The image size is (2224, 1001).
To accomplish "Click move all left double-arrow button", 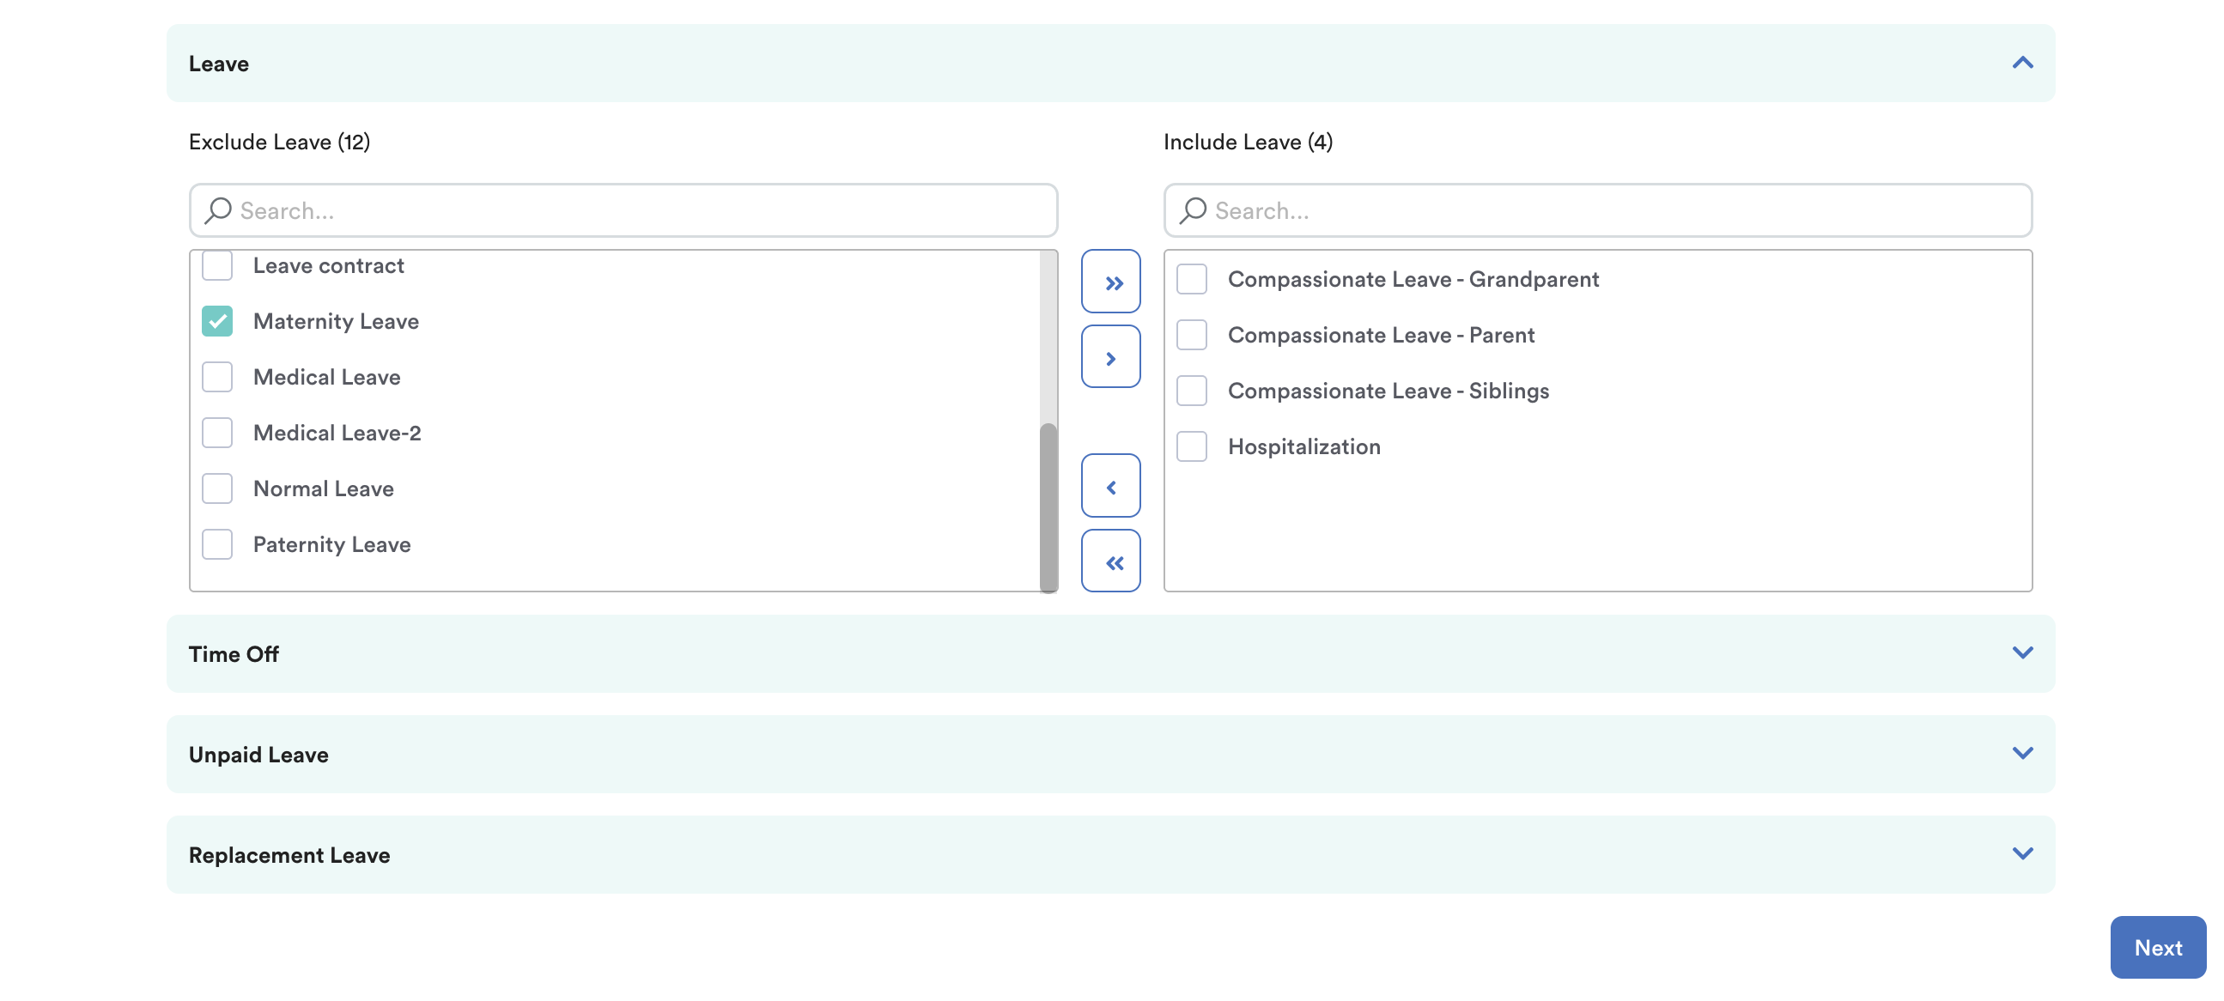I will (x=1110, y=561).
